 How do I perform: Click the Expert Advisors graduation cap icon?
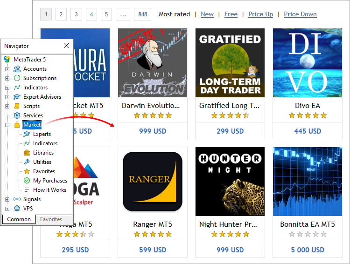click(x=17, y=97)
